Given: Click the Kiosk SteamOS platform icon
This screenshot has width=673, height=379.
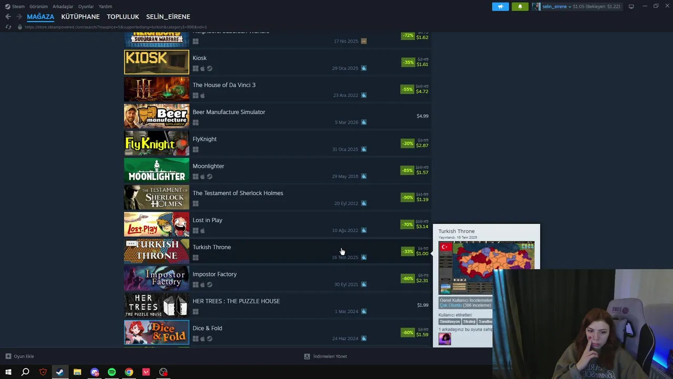Looking at the screenshot, I should (209, 68).
